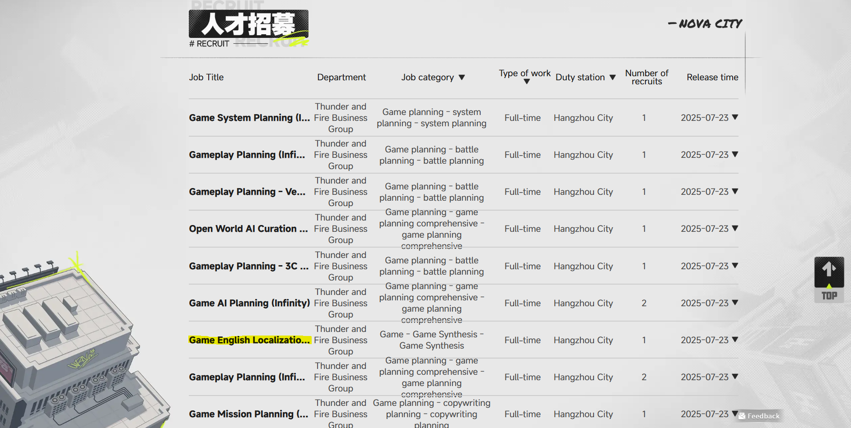Open the highlighted Game English Localization job

[x=250, y=340]
